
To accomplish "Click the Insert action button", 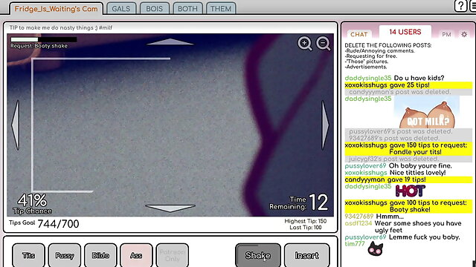I will [x=307, y=255].
